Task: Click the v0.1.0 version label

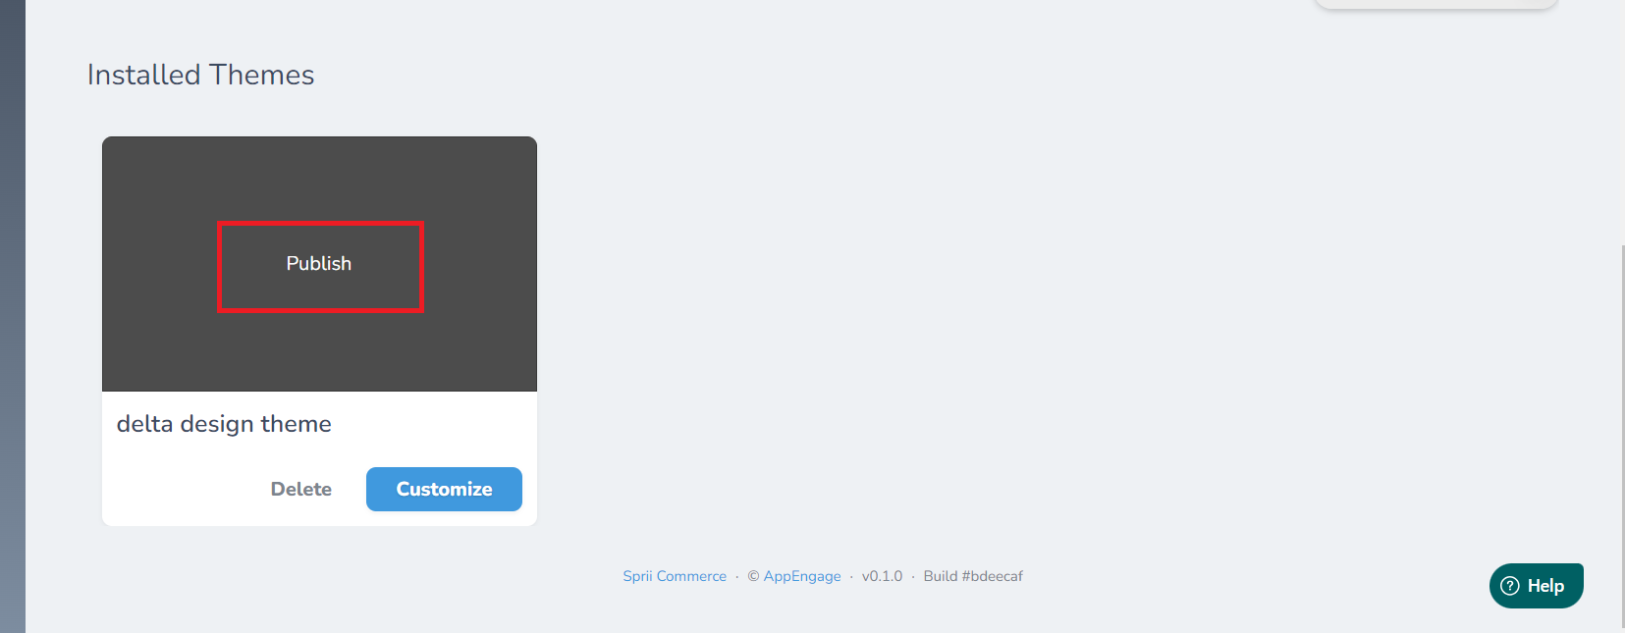Action: pyautogui.click(x=882, y=576)
